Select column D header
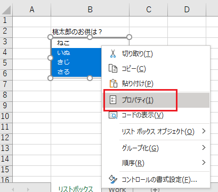 point(187,9)
